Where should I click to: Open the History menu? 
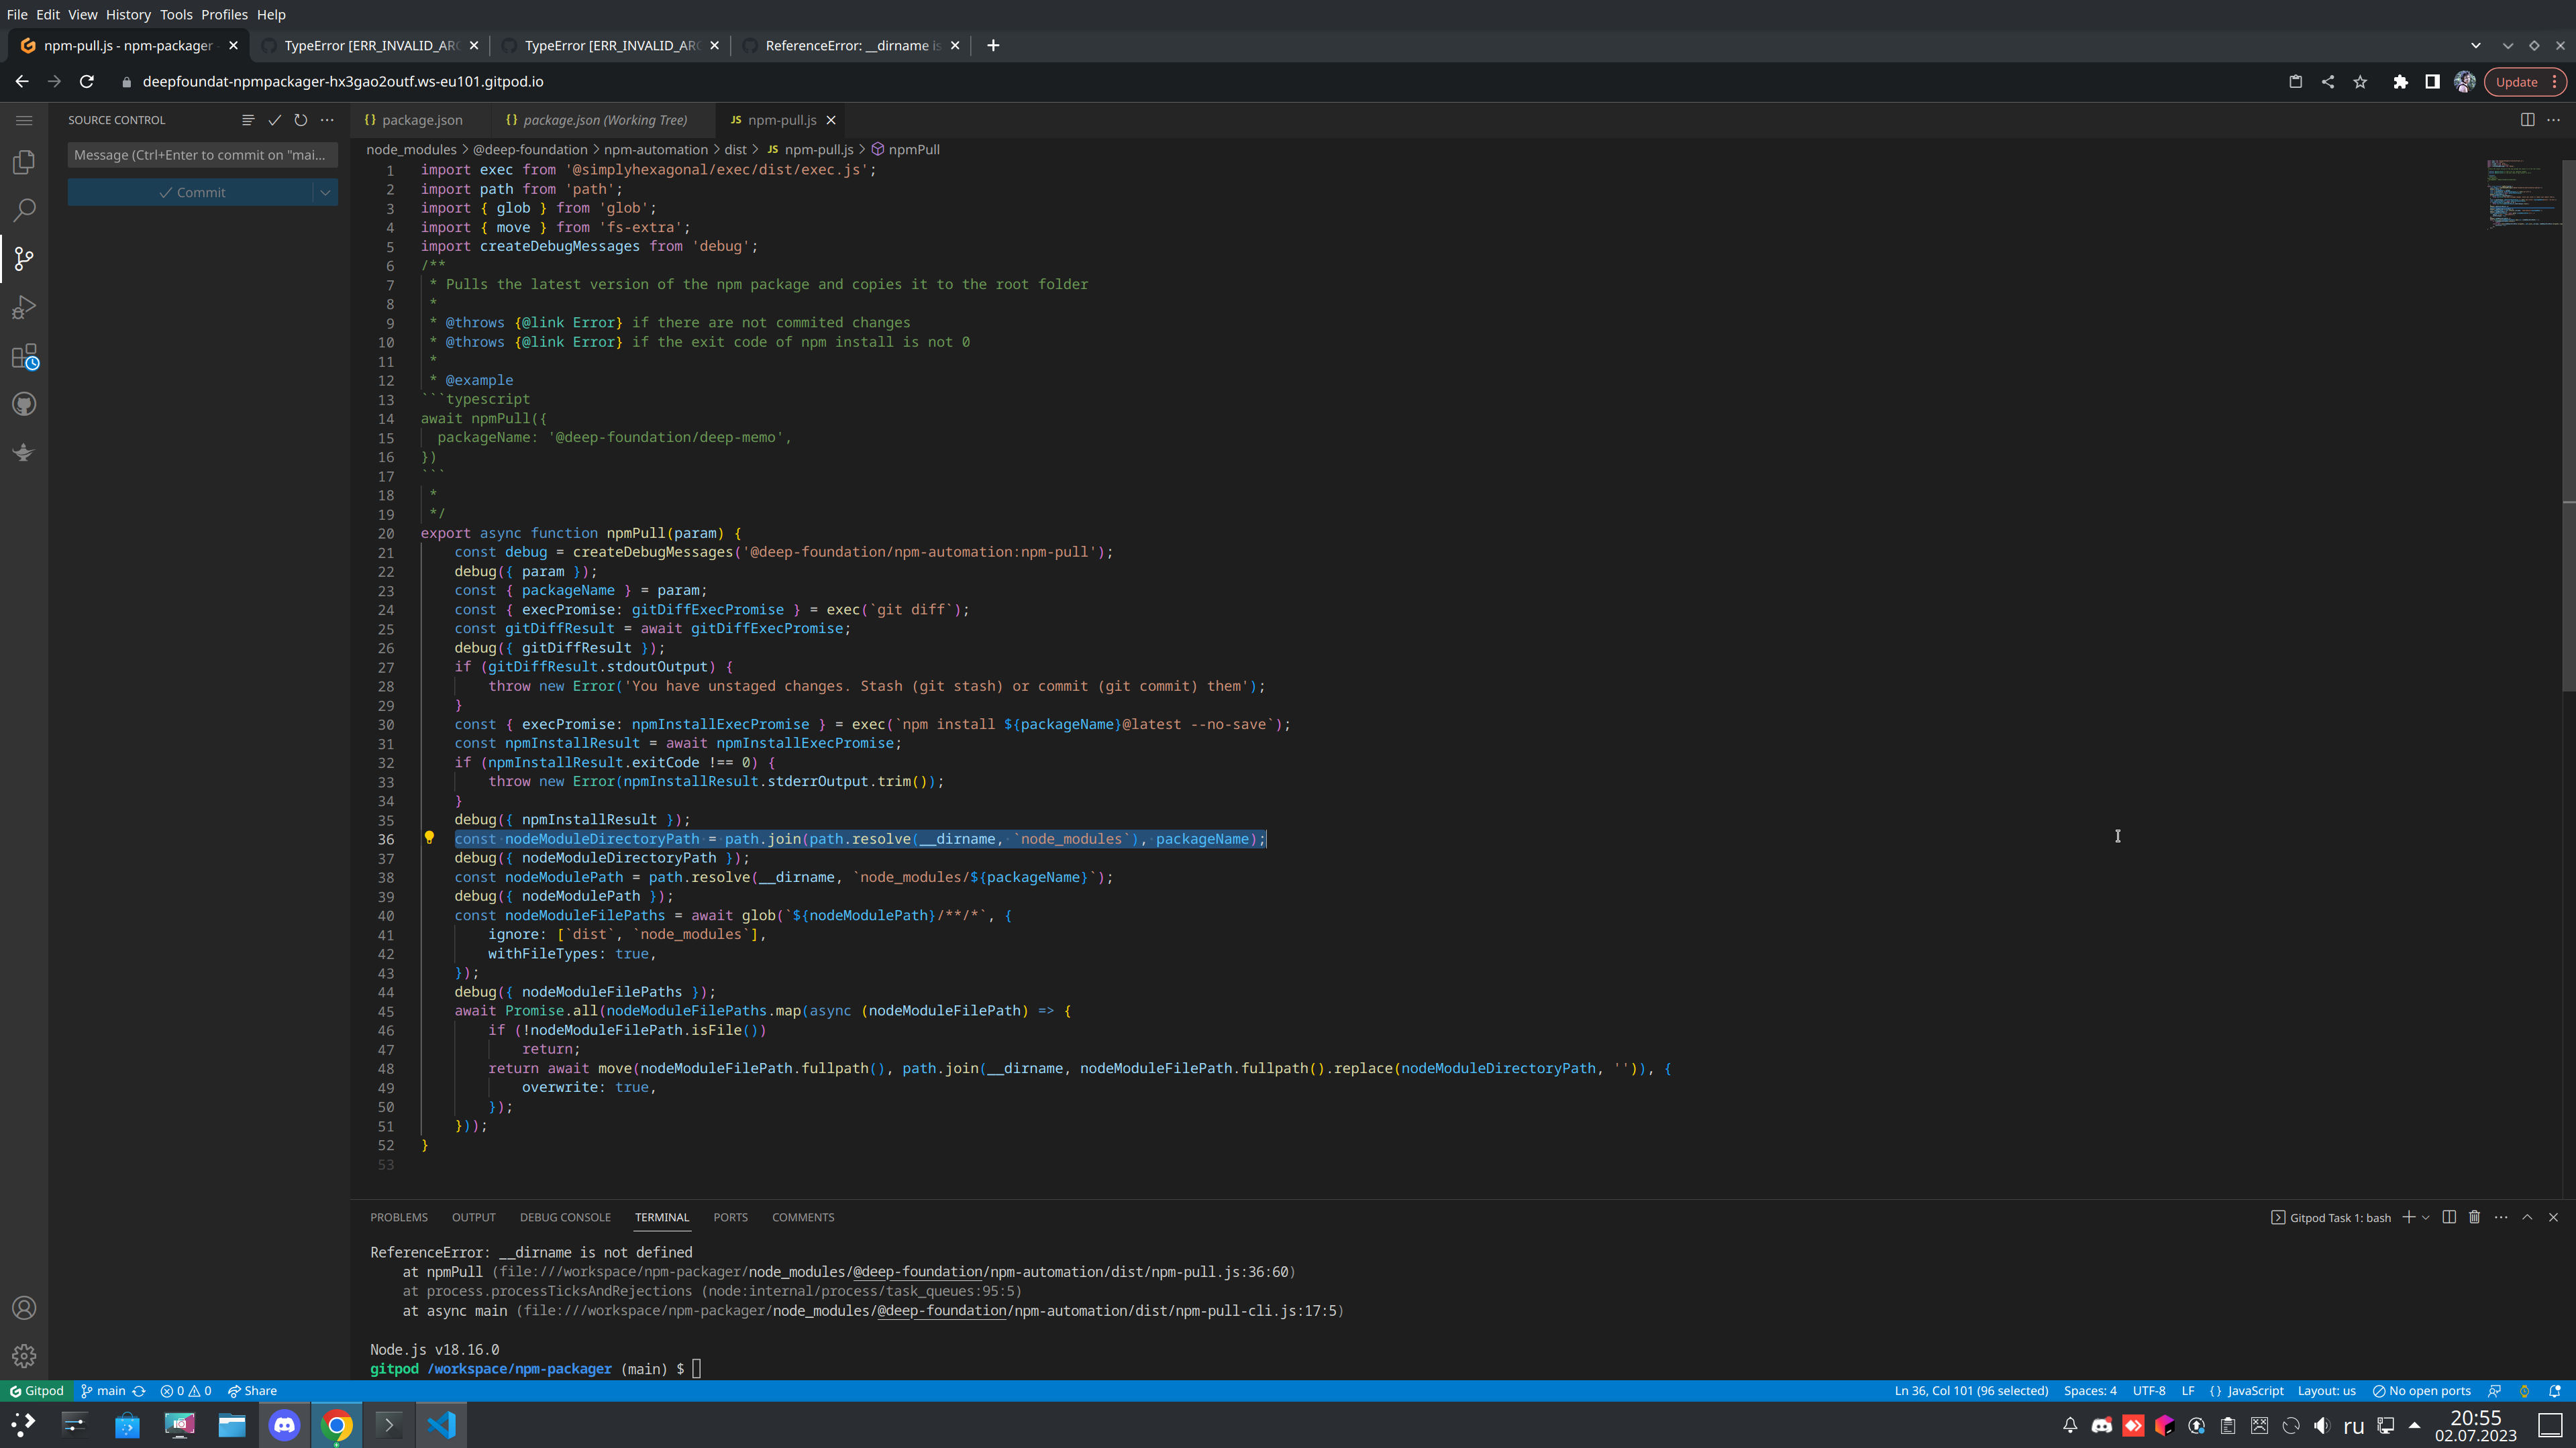[x=128, y=14]
